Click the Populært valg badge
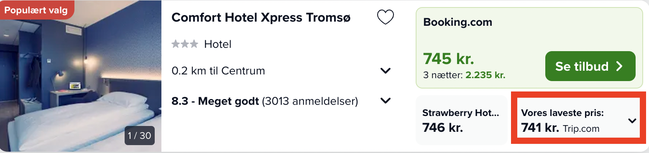649x153 pixels. tap(37, 10)
